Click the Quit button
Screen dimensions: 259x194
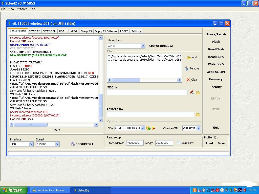[216, 128]
